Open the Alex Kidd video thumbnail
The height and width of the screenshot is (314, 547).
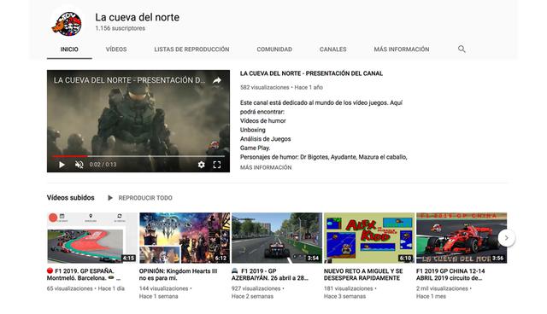click(x=369, y=238)
